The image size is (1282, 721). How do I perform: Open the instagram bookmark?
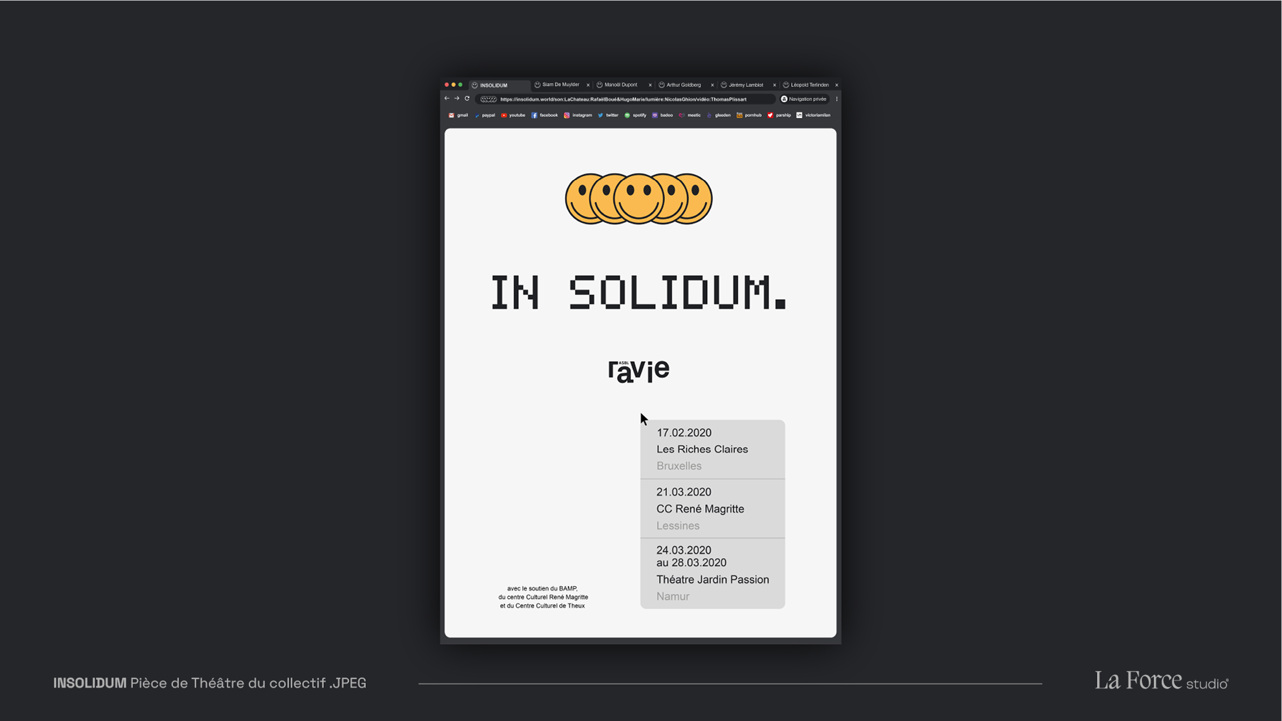(x=578, y=115)
